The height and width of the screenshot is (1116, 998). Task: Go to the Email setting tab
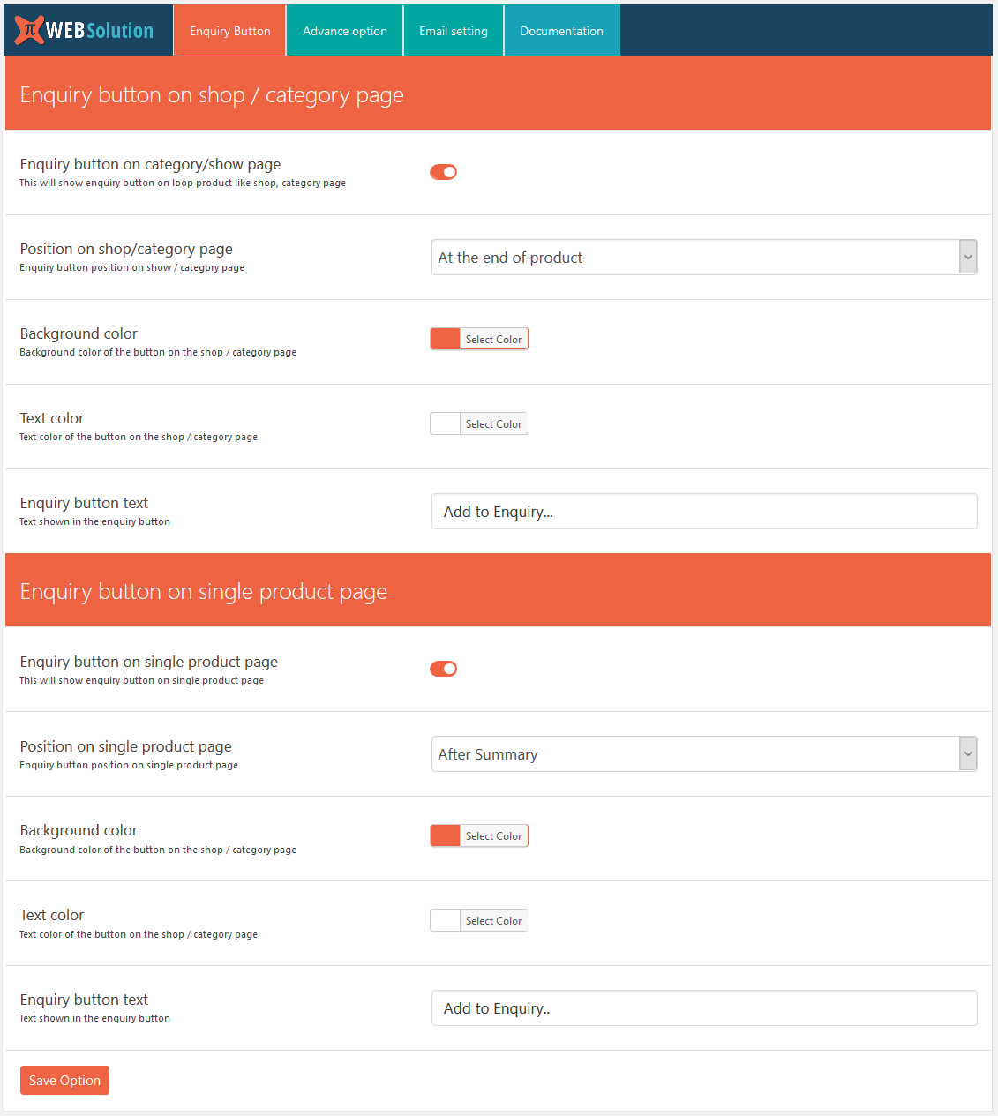(x=453, y=31)
